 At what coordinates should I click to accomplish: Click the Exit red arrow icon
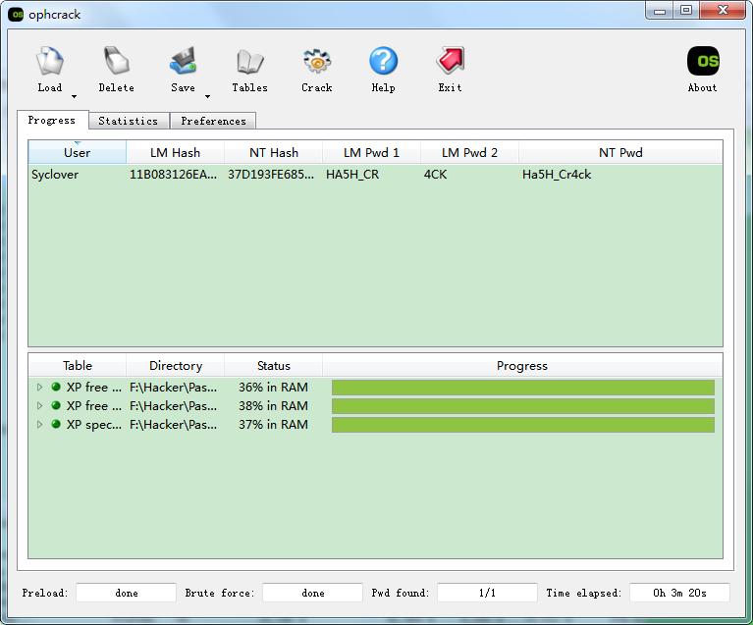click(450, 61)
